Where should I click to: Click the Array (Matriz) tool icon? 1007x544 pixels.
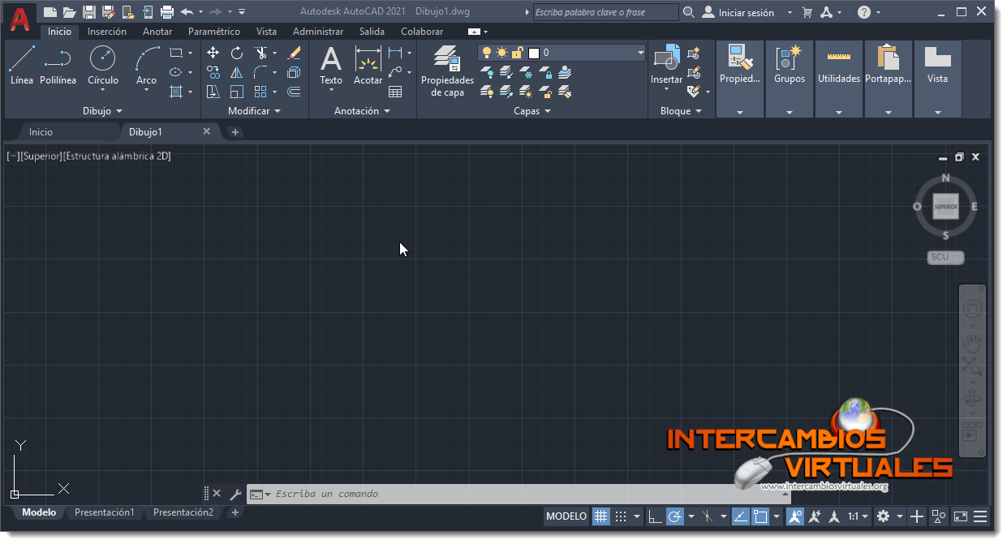260,92
